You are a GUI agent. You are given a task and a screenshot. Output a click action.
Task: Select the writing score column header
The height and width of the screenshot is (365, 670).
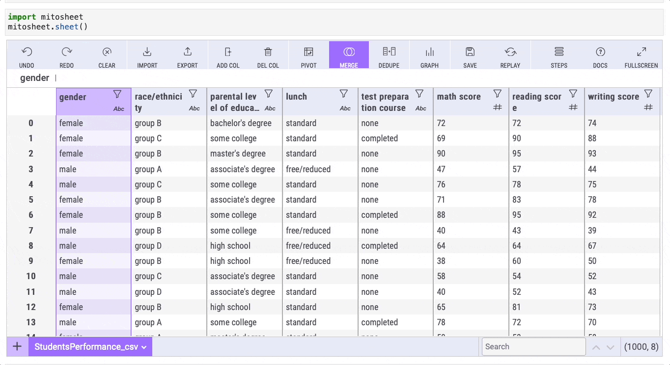click(613, 97)
